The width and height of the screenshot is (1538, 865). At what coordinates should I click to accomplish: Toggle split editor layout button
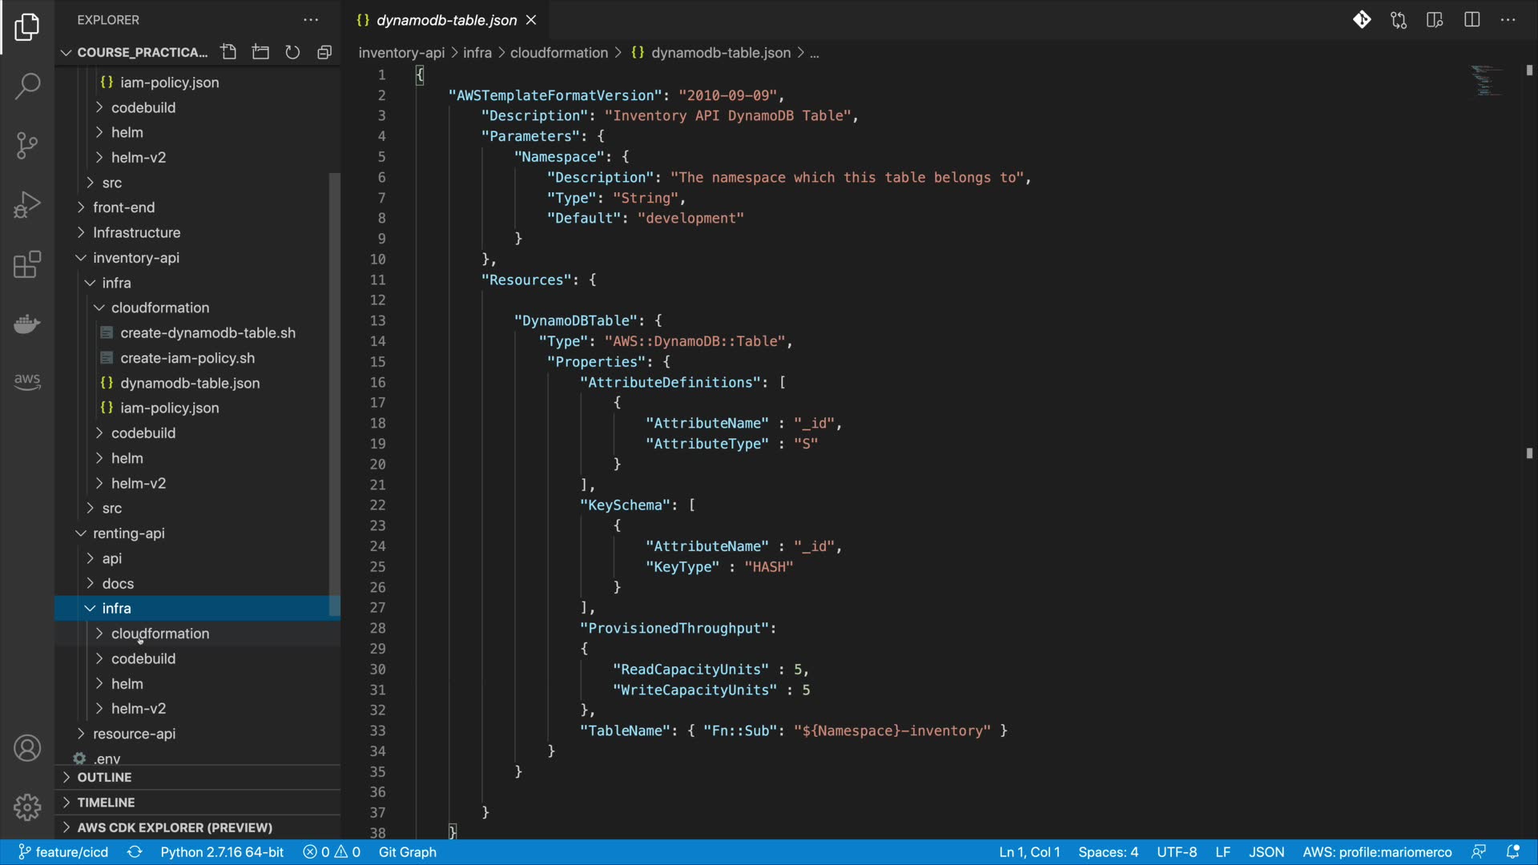point(1472,20)
